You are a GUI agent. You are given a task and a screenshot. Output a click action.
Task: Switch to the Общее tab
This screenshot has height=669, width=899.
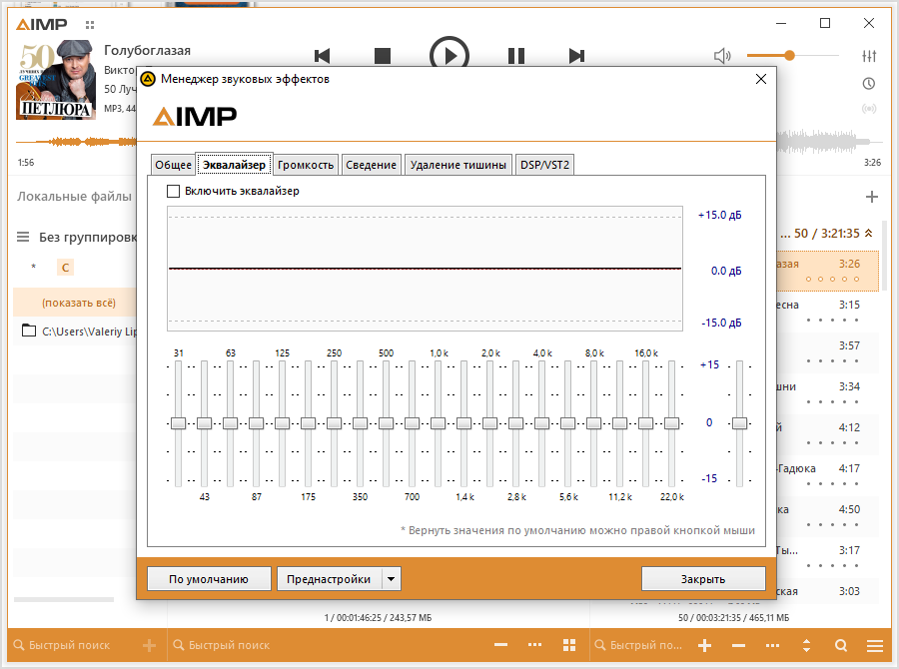[x=173, y=165]
